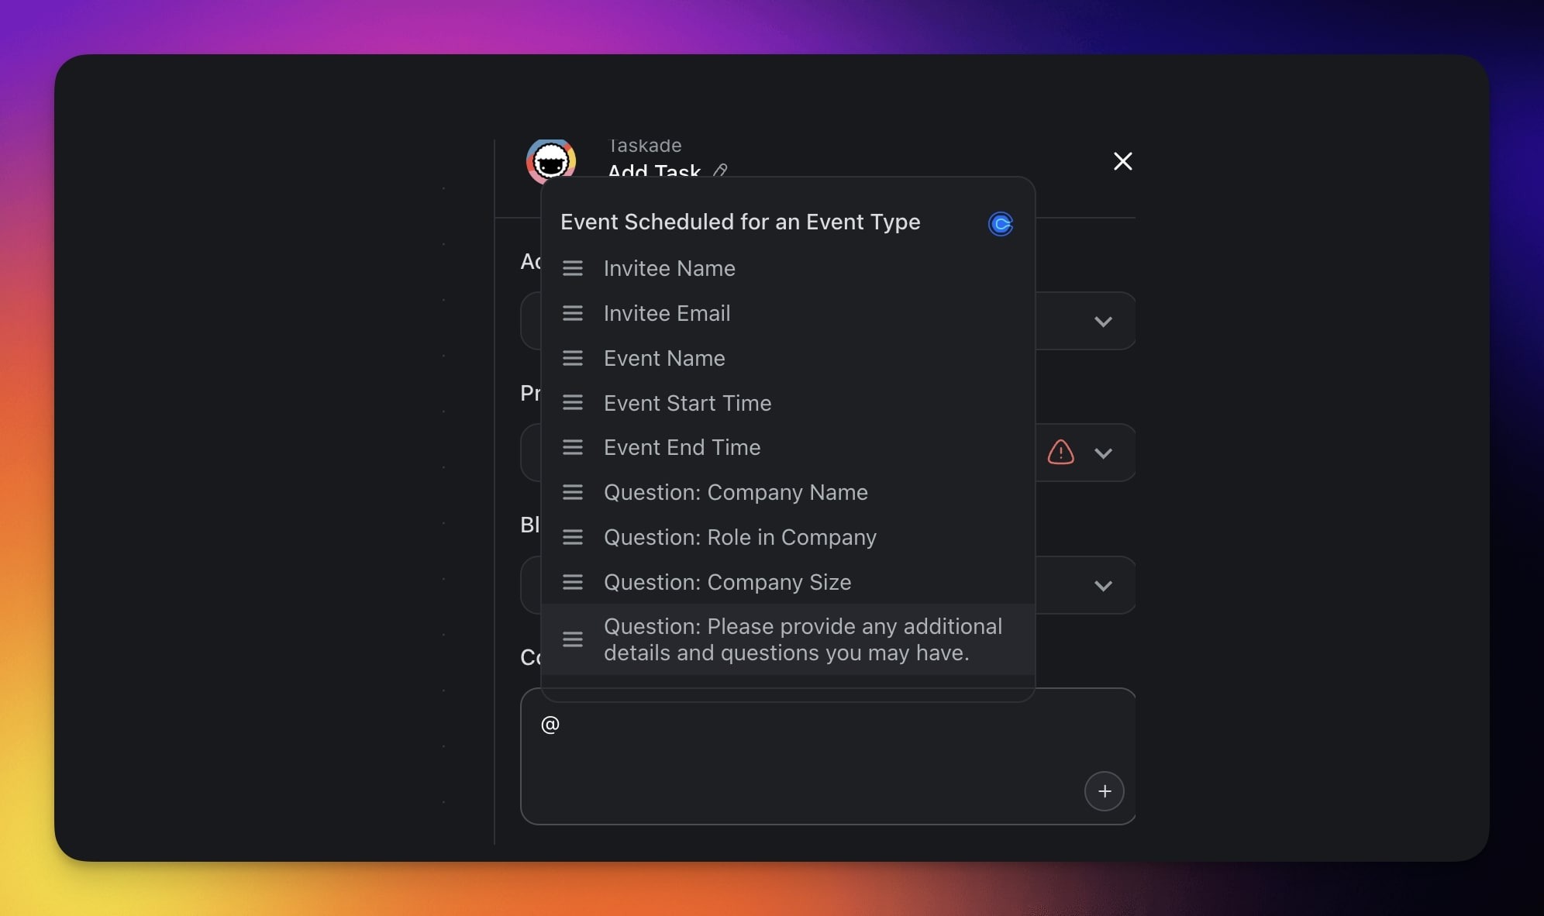Screen dimensions: 1544x916
Task: Click the hamburger icon beside Invitee Name
Action: (x=572, y=268)
